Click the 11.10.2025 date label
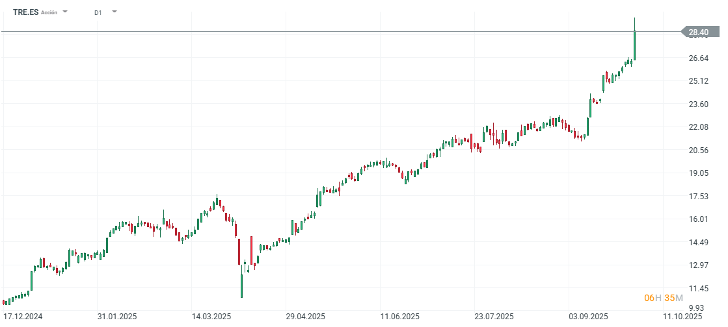The width and height of the screenshot is (728, 327). pos(682,317)
